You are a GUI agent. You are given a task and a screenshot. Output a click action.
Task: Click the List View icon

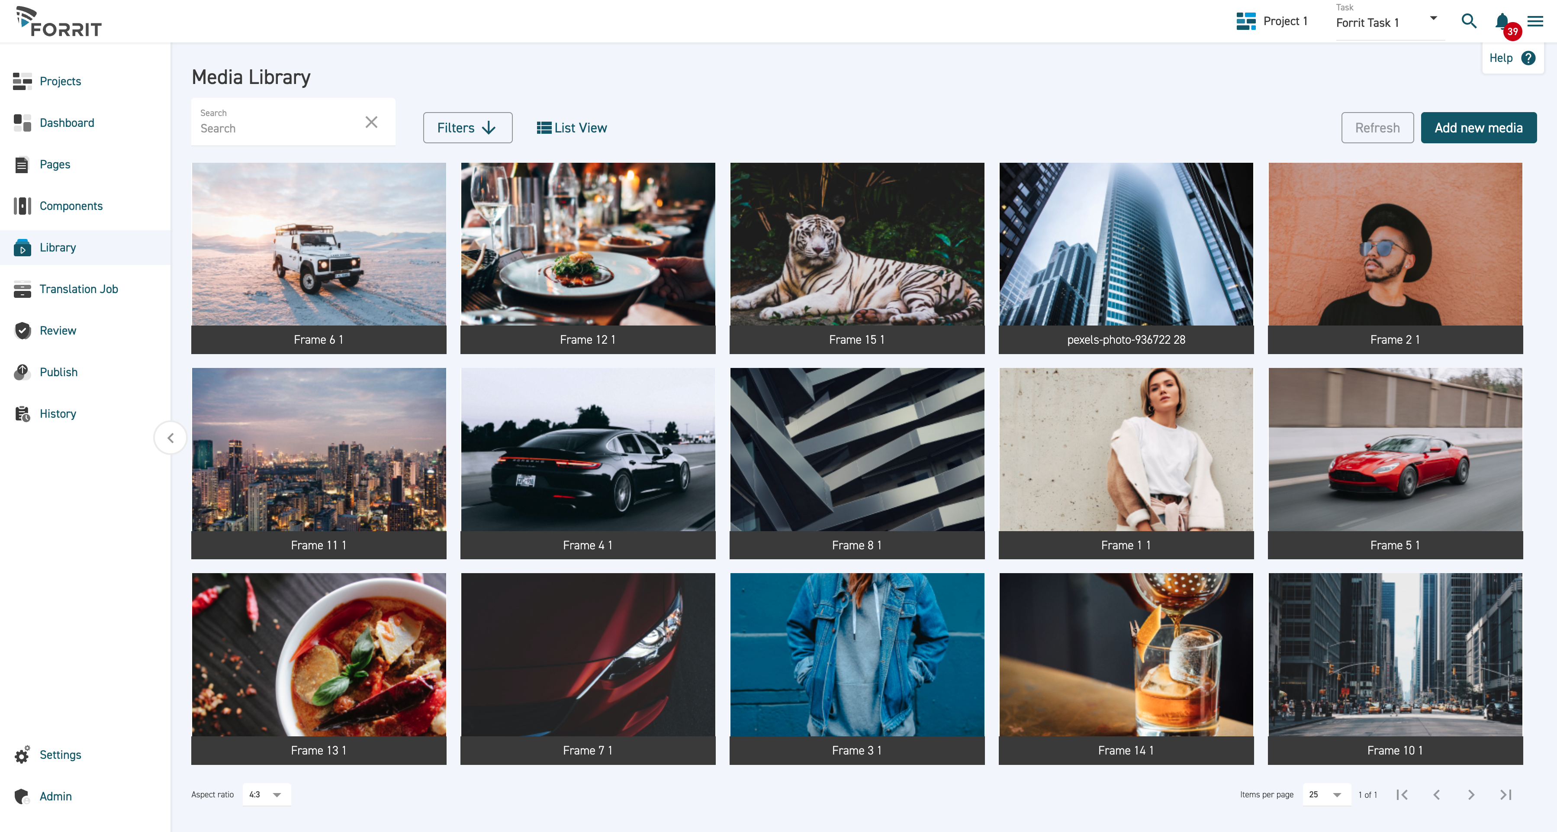[x=544, y=128]
